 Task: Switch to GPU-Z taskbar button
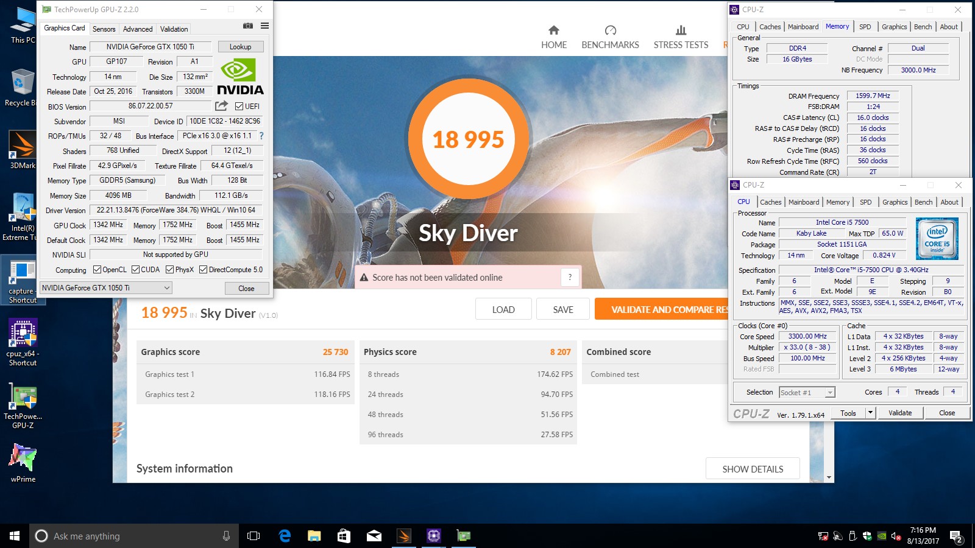(464, 536)
